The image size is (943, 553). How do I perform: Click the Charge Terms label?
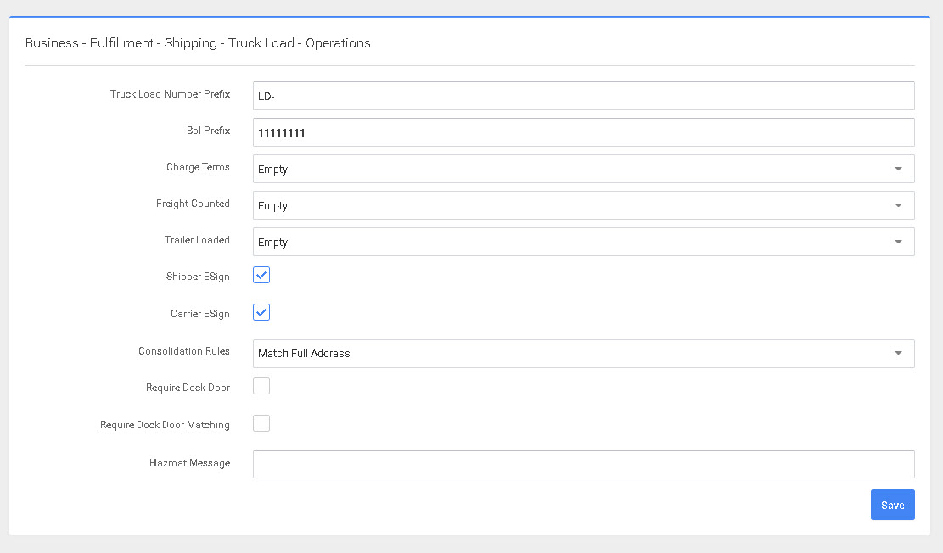[x=198, y=167]
